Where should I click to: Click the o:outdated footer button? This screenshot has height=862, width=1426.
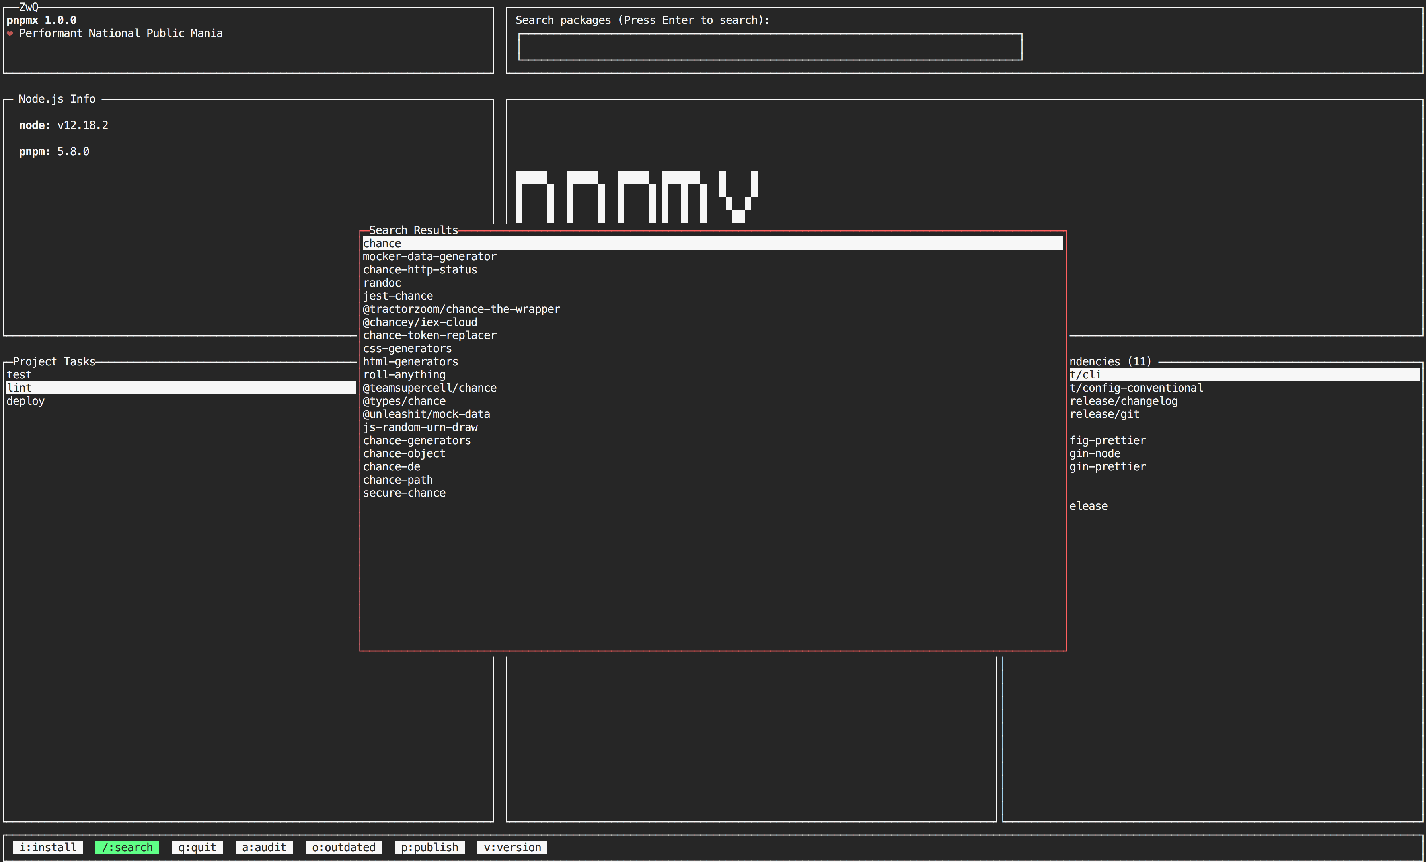(343, 847)
